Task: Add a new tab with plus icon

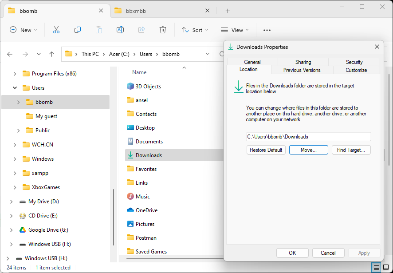Action: 228,11
